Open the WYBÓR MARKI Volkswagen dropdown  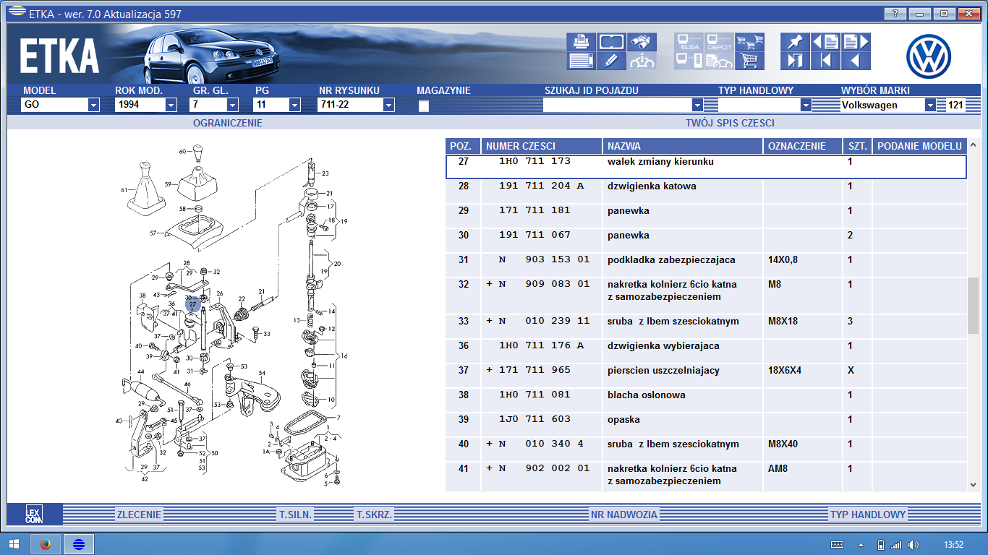[930, 106]
